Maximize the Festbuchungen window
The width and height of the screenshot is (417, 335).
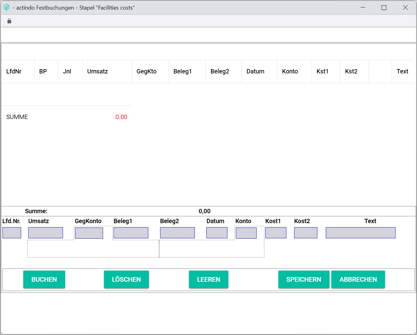[384, 7]
